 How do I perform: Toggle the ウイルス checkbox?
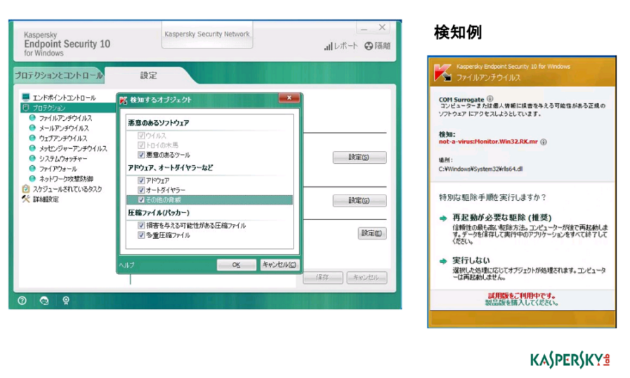[x=141, y=136]
